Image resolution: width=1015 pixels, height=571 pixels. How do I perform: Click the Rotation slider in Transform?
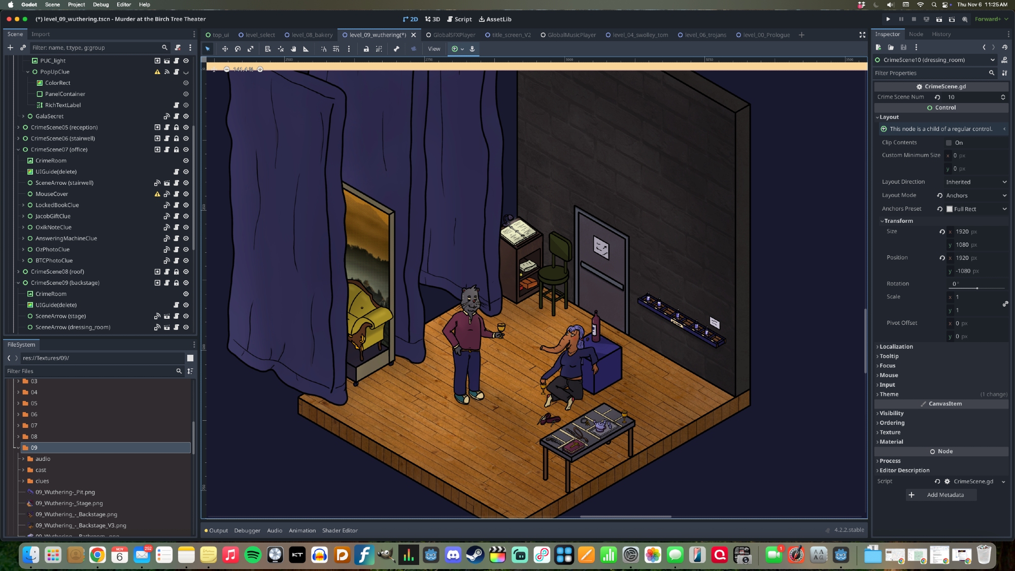click(x=977, y=288)
